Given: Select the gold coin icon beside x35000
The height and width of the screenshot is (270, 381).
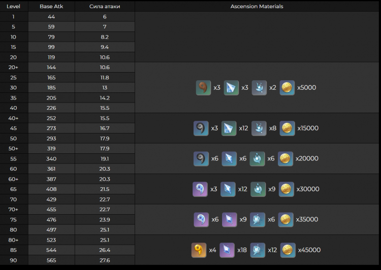Looking at the screenshot, I should [287, 219].
